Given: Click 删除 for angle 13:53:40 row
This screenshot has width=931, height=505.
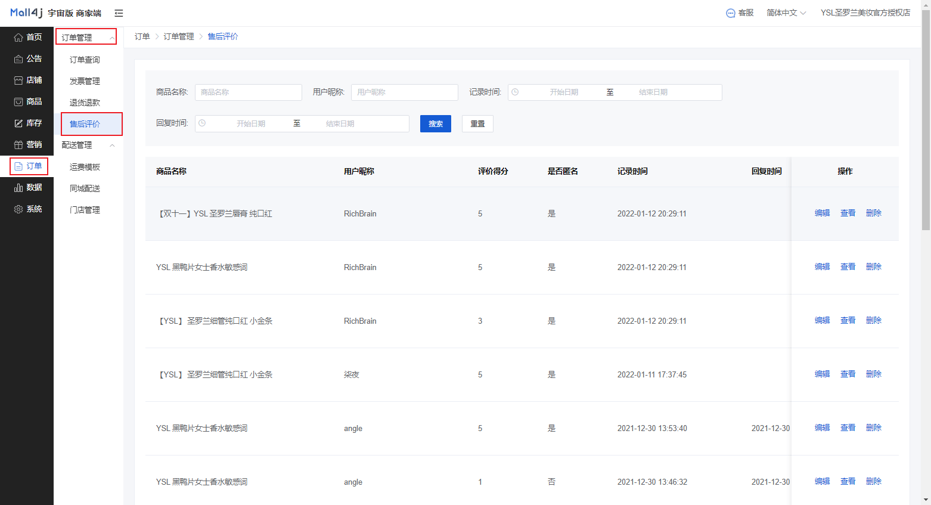Looking at the screenshot, I should (x=874, y=428).
